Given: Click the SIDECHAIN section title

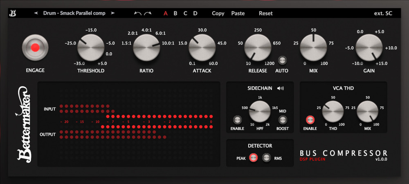Looking at the screenshot, I should point(260,88).
